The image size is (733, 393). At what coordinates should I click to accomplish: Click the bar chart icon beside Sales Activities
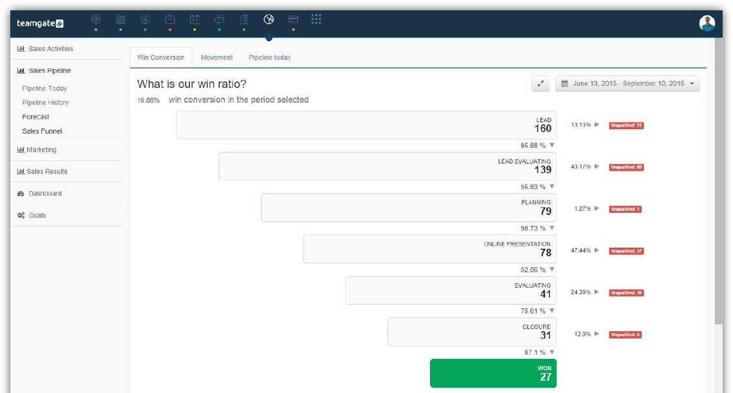click(x=21, y=48)
